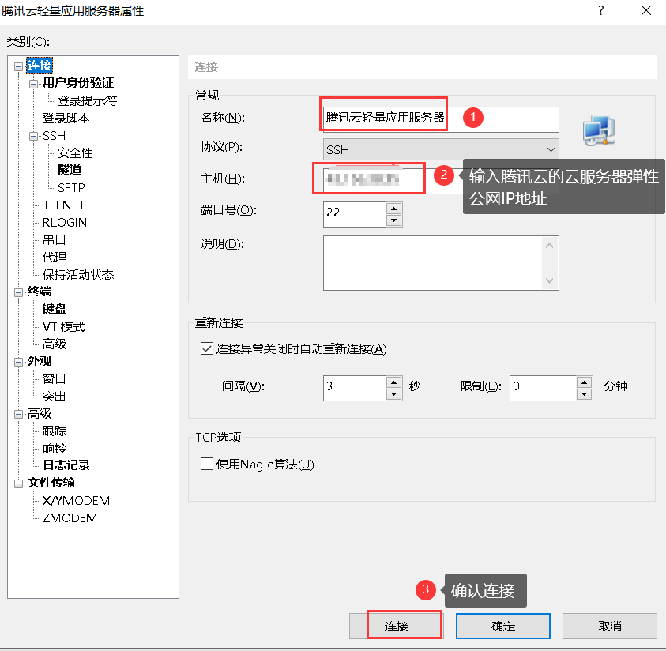Increase the reconnect interval value

[x=394, y=382]
